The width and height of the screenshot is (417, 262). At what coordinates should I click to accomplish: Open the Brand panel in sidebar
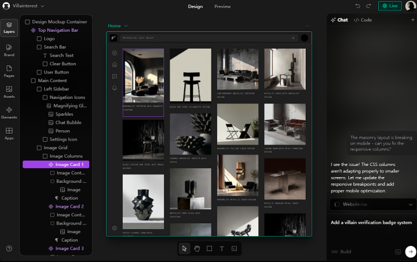[x=9, y=50]
